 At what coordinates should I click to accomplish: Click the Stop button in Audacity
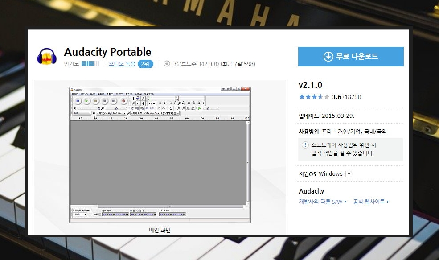tap(95, 101)
